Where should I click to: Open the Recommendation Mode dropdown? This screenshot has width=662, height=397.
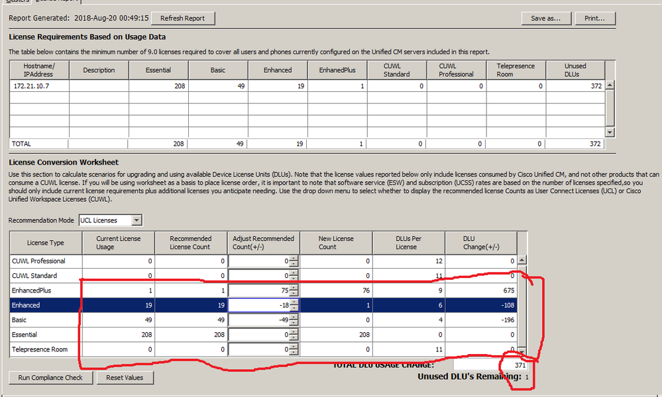click(137, 220)
